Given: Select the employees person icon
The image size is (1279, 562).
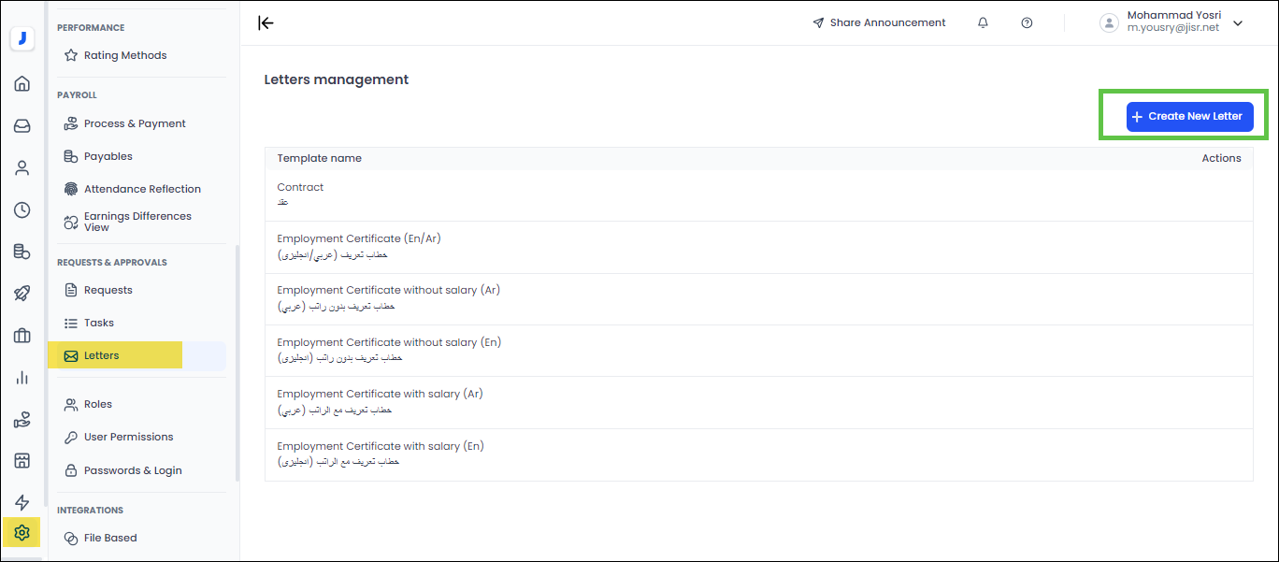Looking at the screenshot, I should (22, 167).
